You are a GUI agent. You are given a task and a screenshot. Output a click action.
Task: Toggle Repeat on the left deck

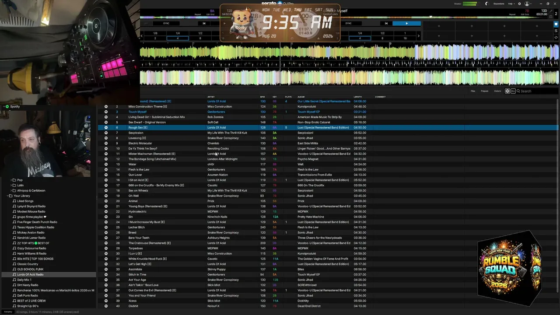pyautogui.click(x=198, y=14)
